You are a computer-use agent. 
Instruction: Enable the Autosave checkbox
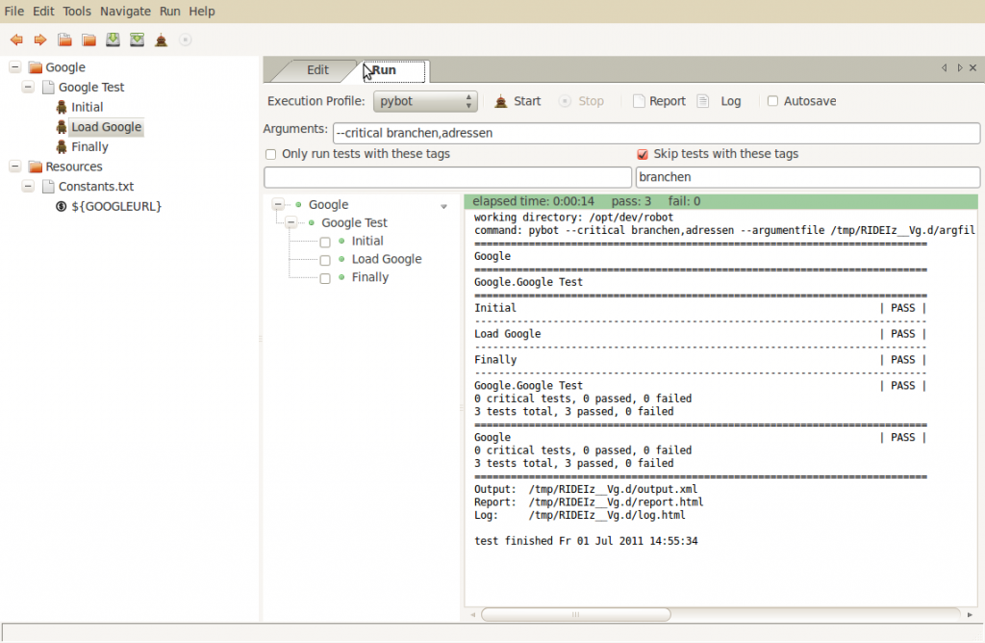pos(773,101)
